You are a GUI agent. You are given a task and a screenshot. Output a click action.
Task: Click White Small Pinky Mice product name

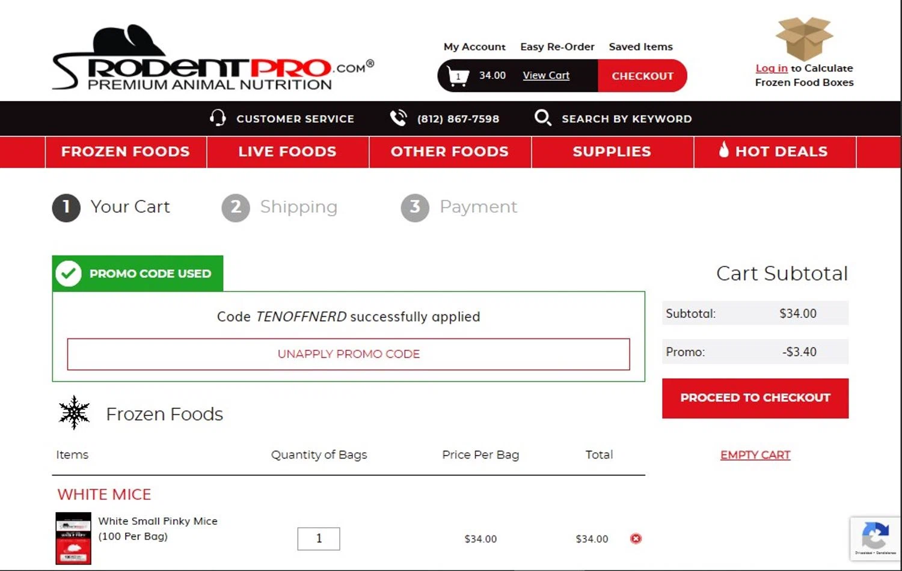pos(158,528)
